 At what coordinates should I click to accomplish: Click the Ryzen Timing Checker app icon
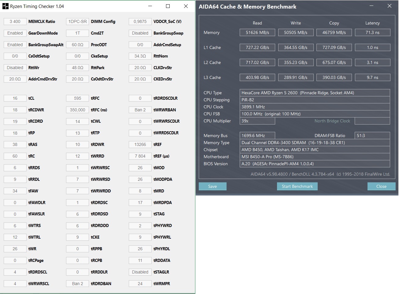6,6
